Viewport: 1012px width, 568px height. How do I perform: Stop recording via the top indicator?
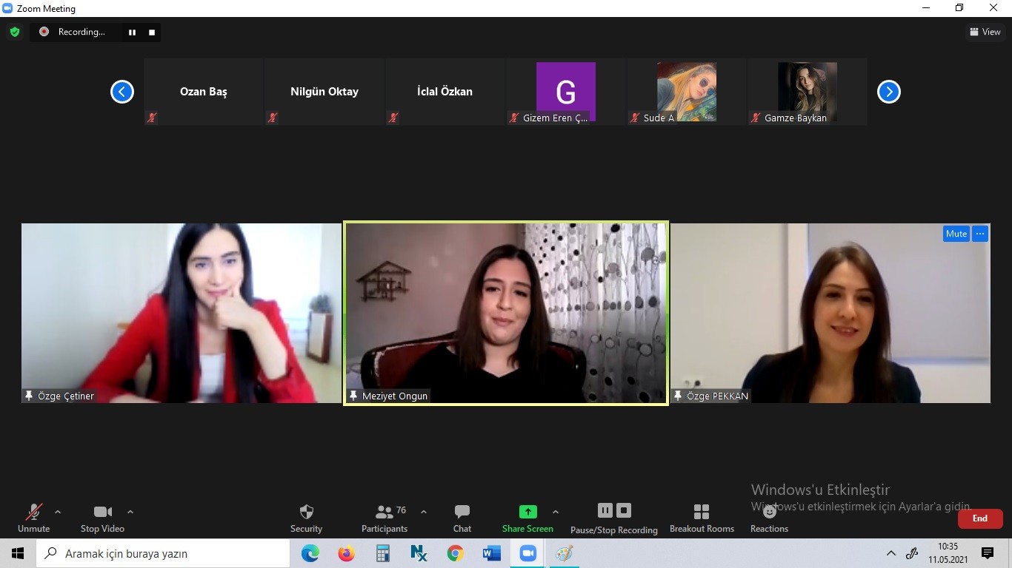click(152, 32)
